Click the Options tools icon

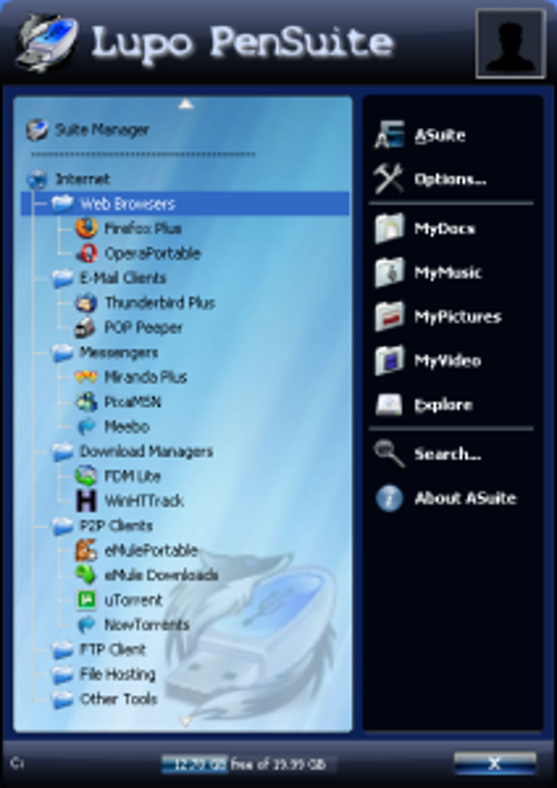tap(389, 179)
